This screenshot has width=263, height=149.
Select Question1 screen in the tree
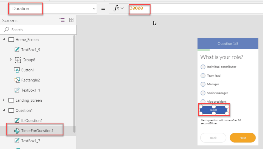tap(24, 111)
